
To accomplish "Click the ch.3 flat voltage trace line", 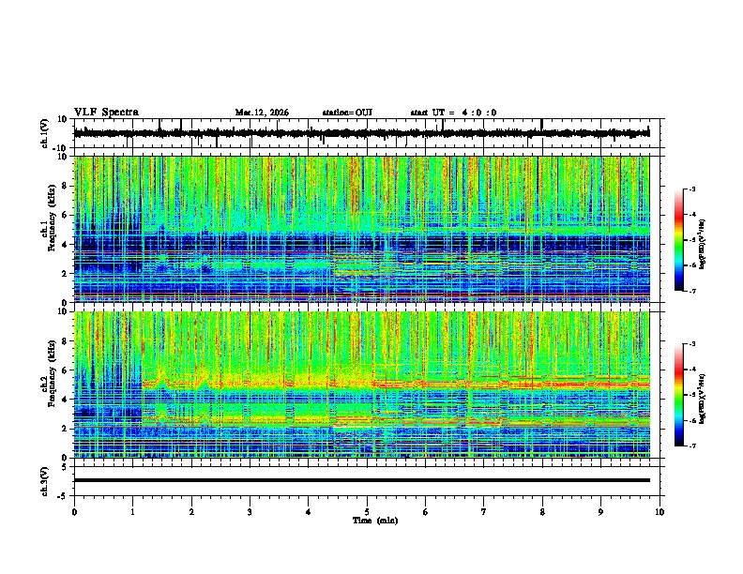I will 361,480.
